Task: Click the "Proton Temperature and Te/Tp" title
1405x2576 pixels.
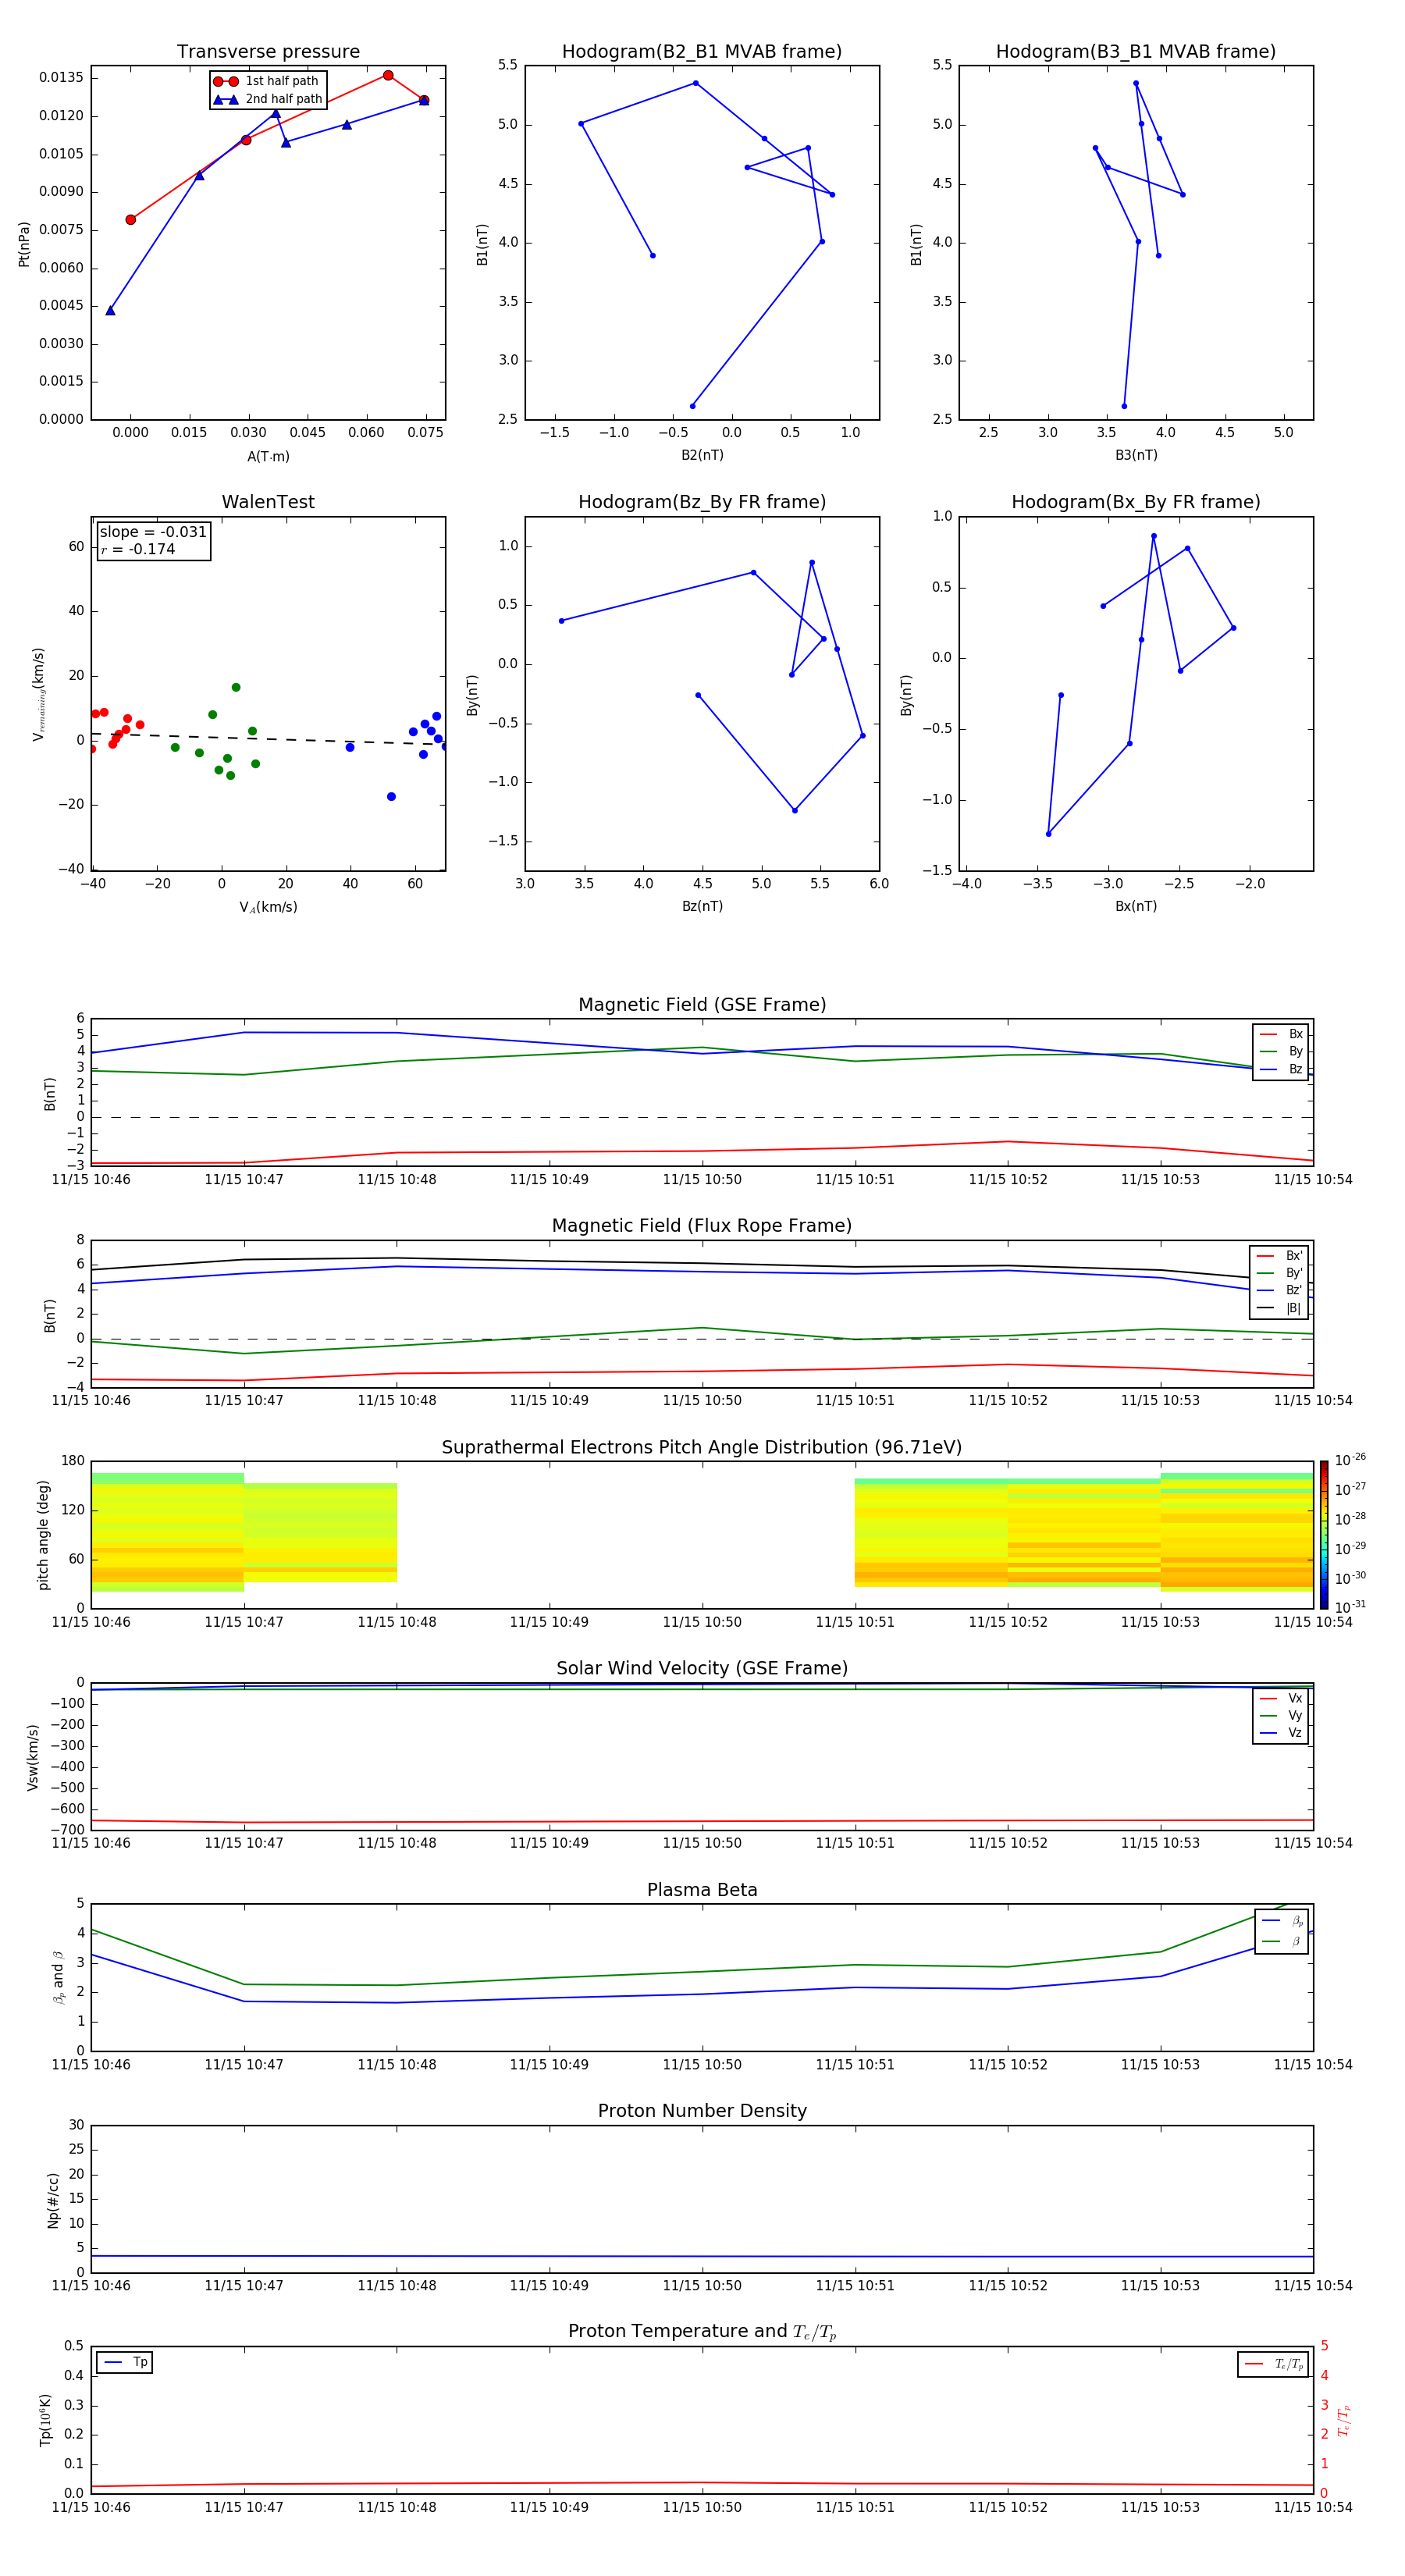Action: click(x=702, y=2332)
